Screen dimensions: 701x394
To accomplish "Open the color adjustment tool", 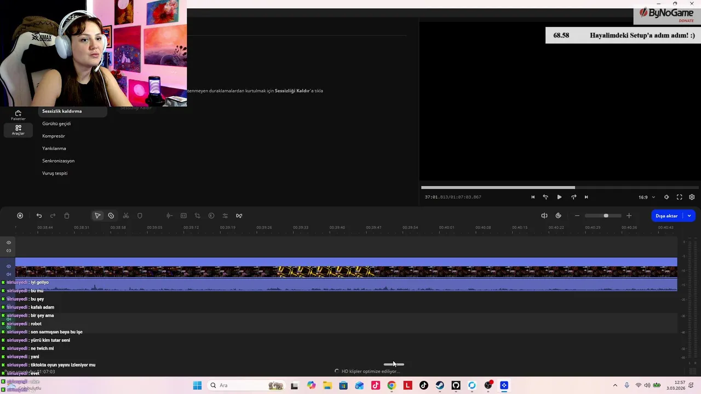I will pos(211,216).
